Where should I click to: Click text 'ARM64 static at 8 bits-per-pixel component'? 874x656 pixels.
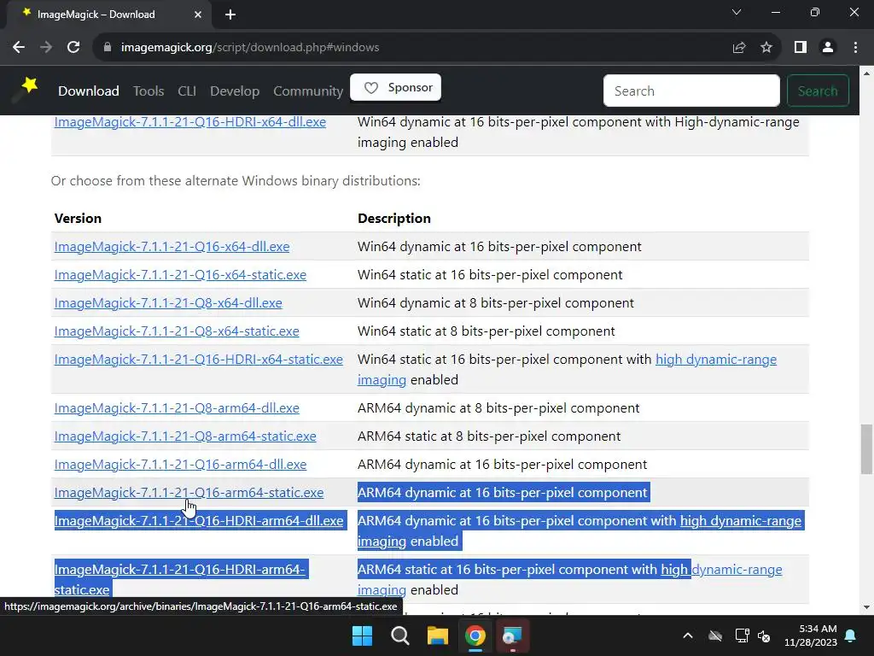pos(489,436)
